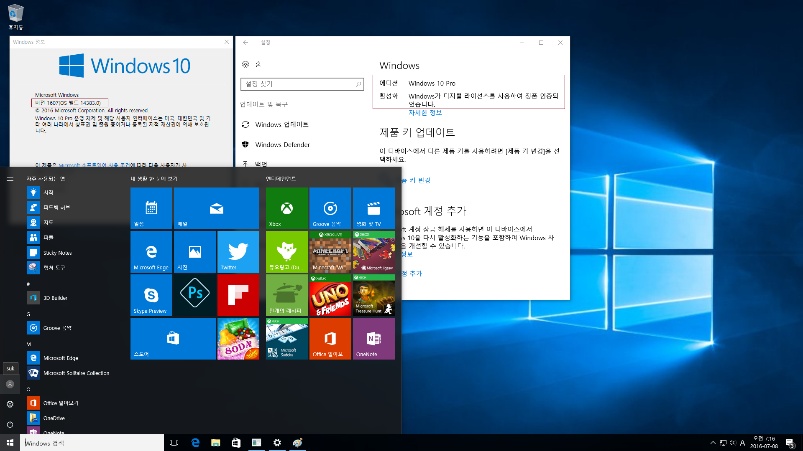Open the Store icon on the taskbar
Screen dimensions: 803x451
click(236, 443)
